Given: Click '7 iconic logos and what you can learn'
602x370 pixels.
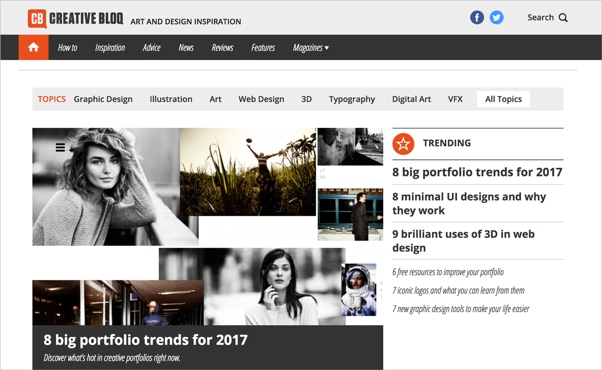Looking at the screenshot, I should [x=459, y=290].
